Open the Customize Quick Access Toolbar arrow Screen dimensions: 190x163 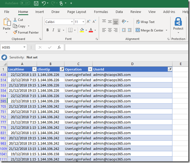coord(71,3)
